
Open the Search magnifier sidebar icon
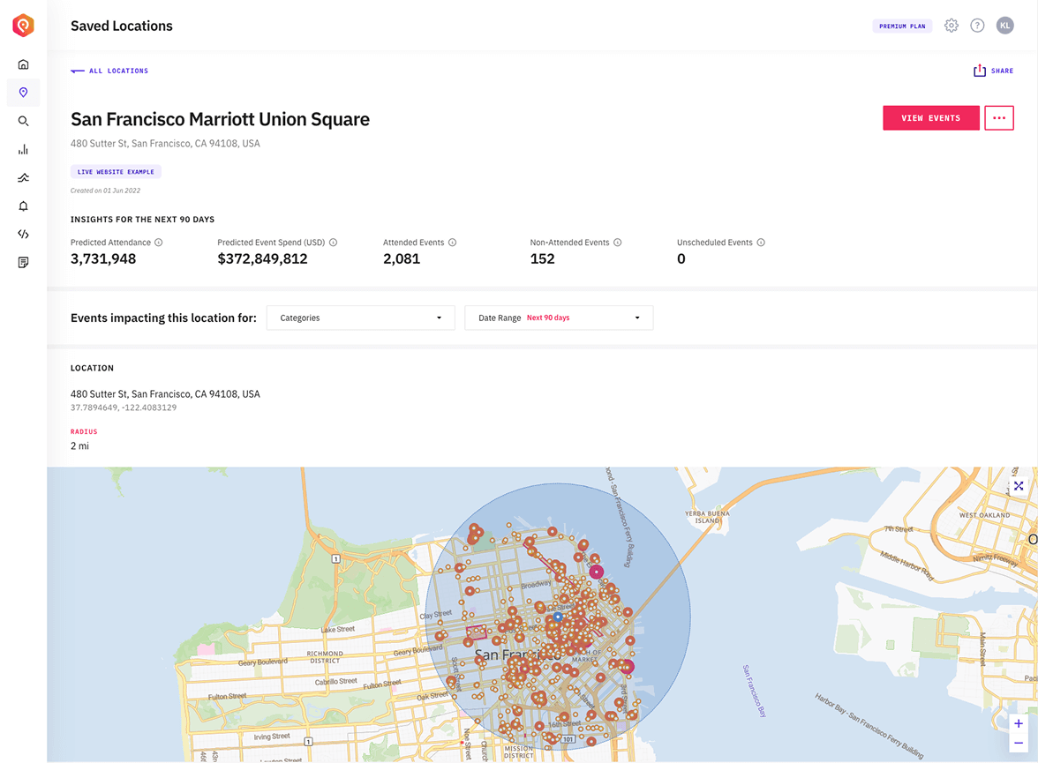coord(23,121)
